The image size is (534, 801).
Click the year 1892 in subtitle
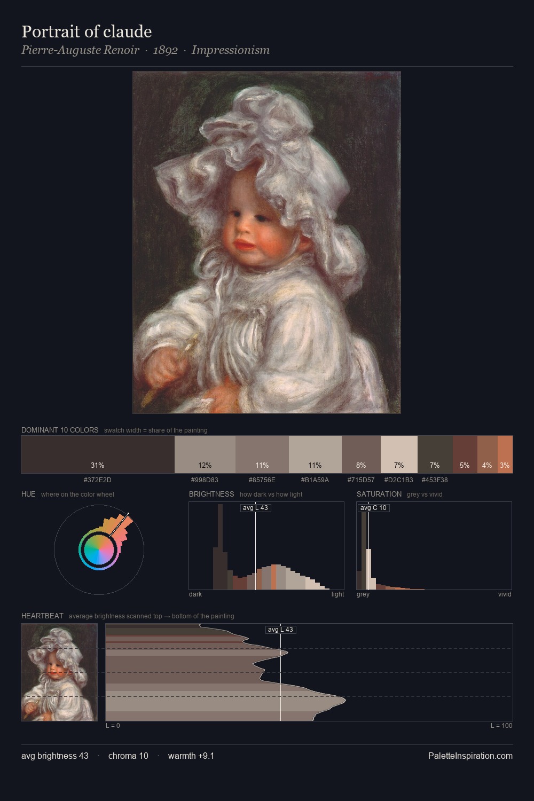(166, 50)
